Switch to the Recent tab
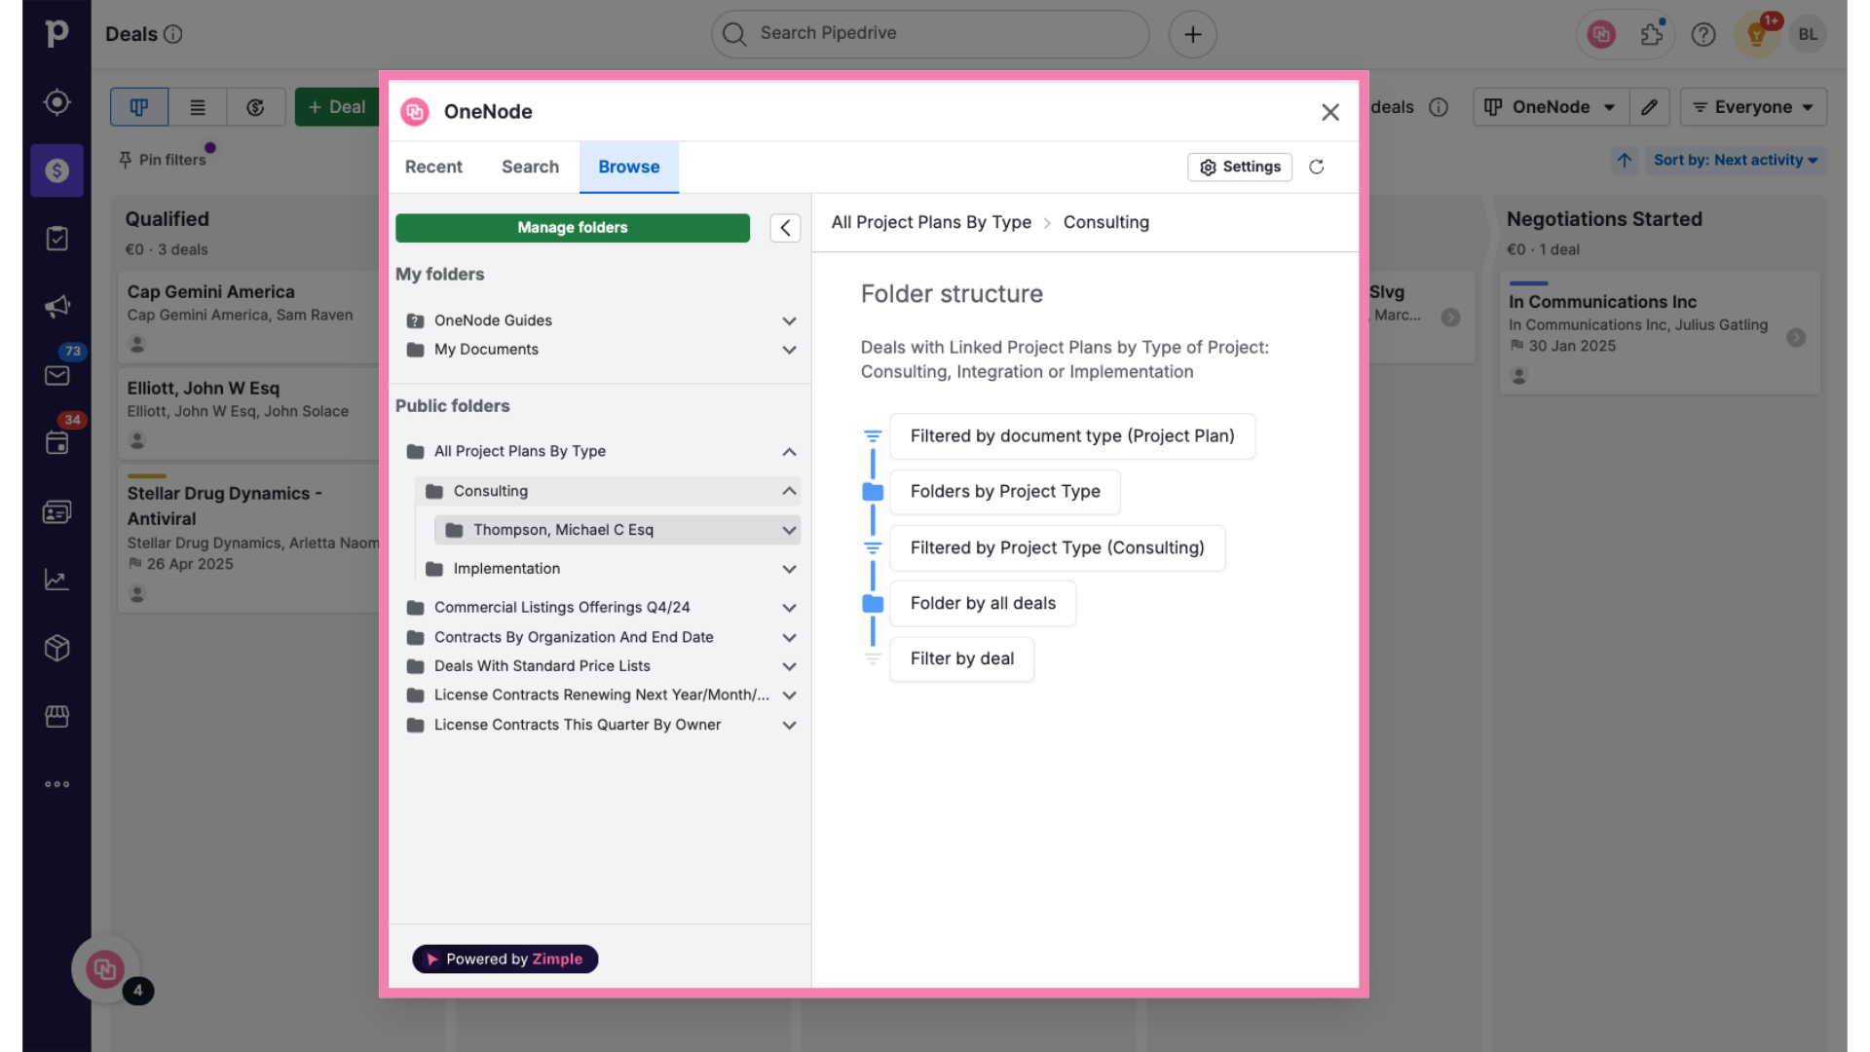The image size is (1870, 1052). [x=433, y=167]
